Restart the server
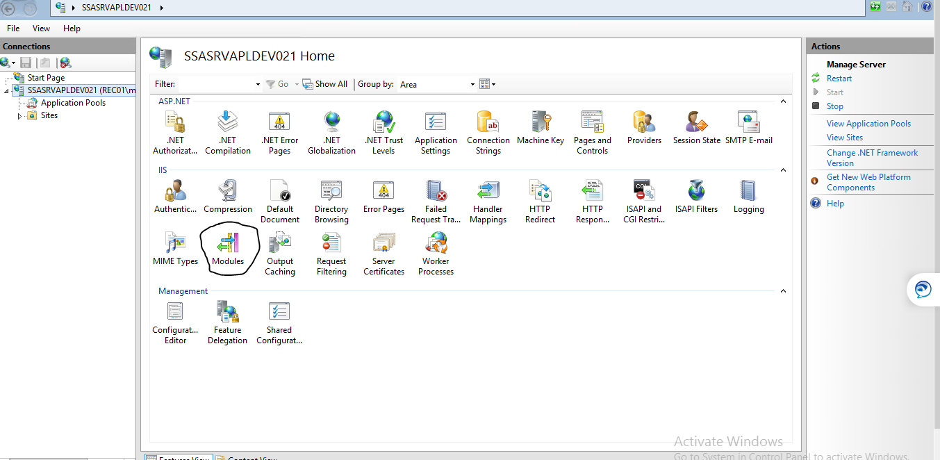Image resolution: width=940 pixels, height=460 pixels. (x=839, y=79)
